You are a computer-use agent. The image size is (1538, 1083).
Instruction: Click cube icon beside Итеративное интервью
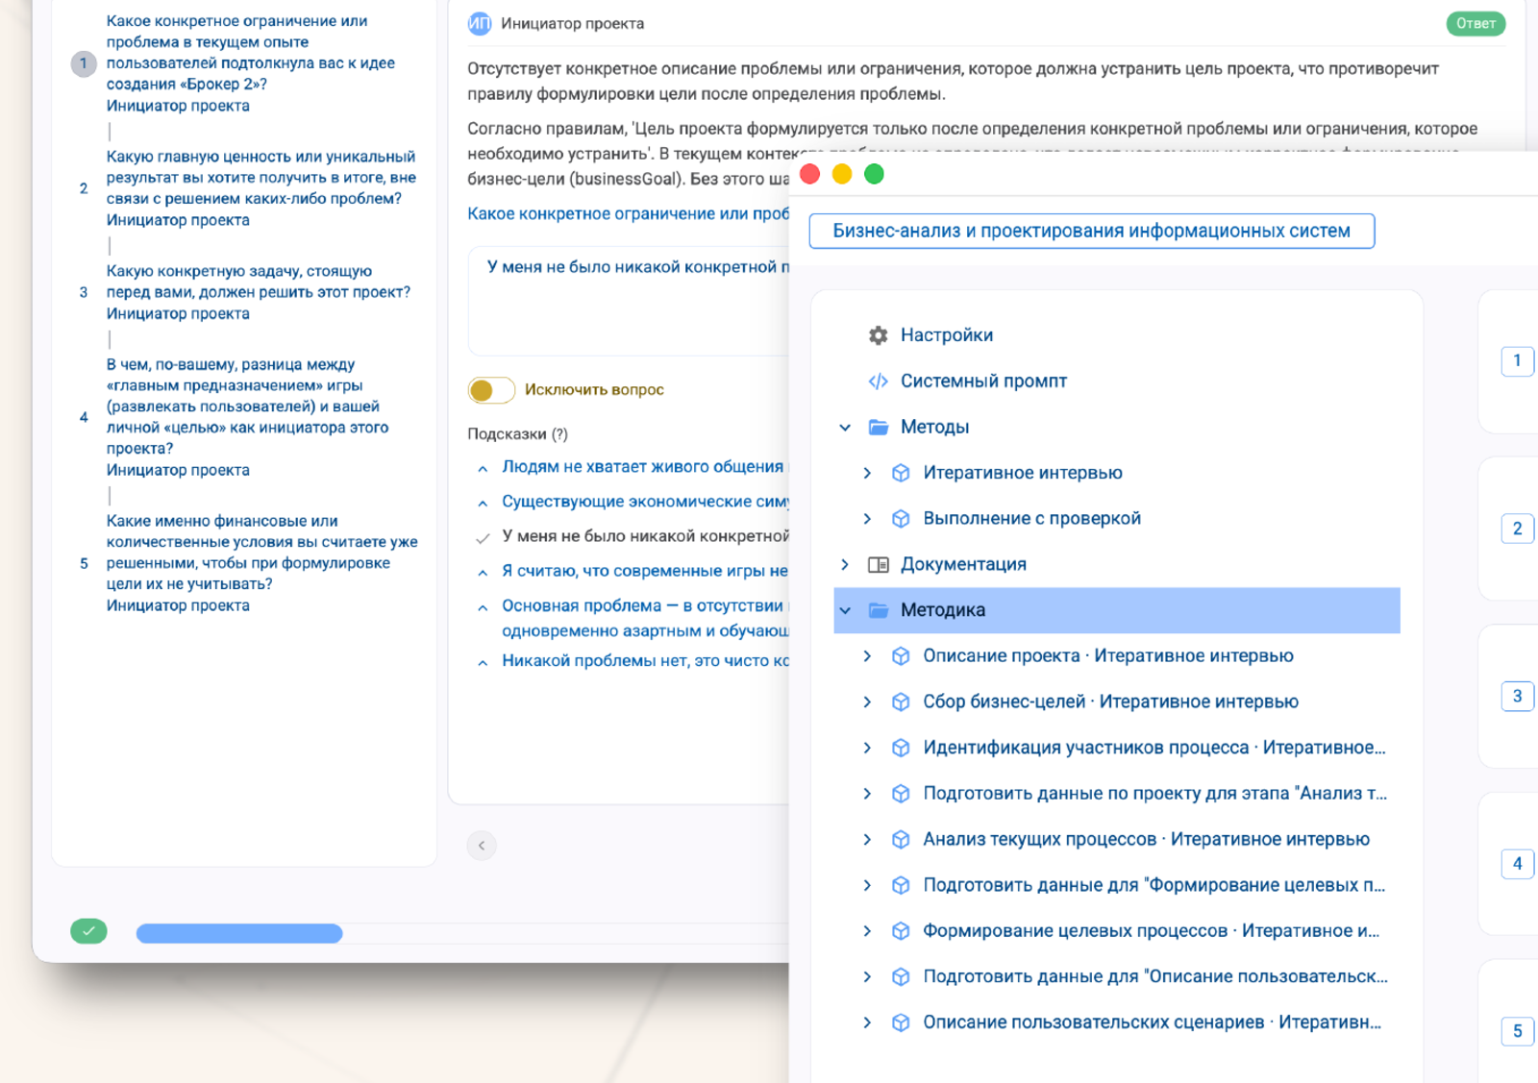click(901, 473)
